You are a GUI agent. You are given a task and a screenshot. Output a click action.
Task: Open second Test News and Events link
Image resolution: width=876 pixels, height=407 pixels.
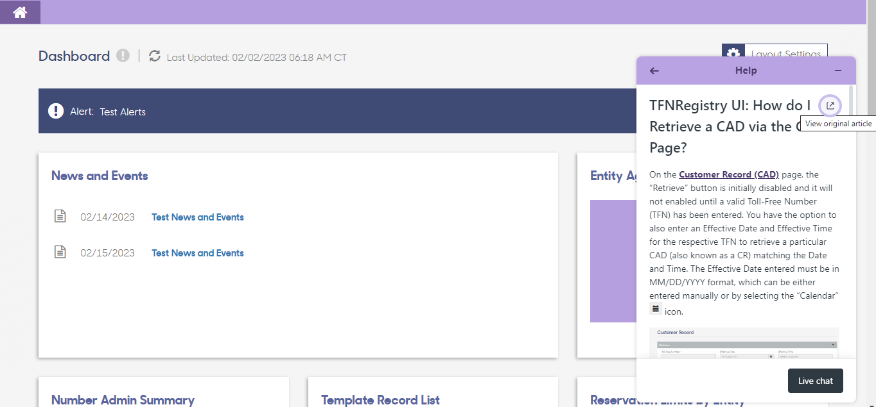point(198,253)
